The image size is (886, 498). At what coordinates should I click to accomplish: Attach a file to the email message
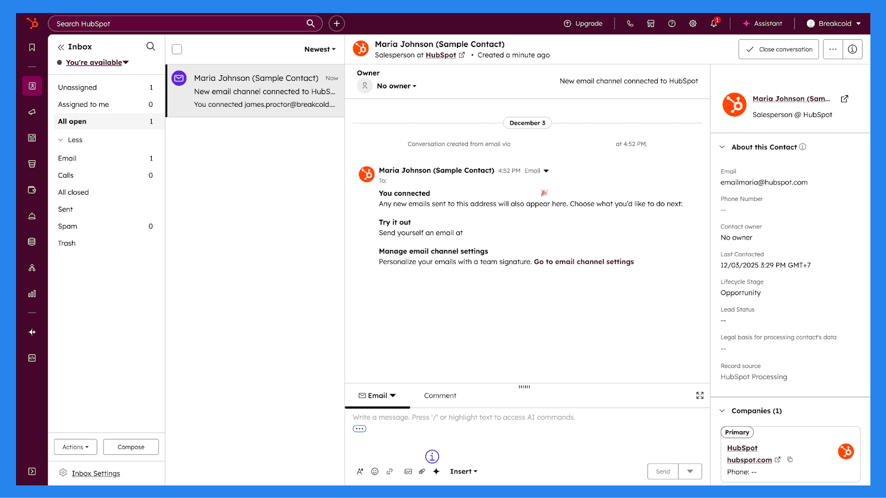tap(422, 471)
